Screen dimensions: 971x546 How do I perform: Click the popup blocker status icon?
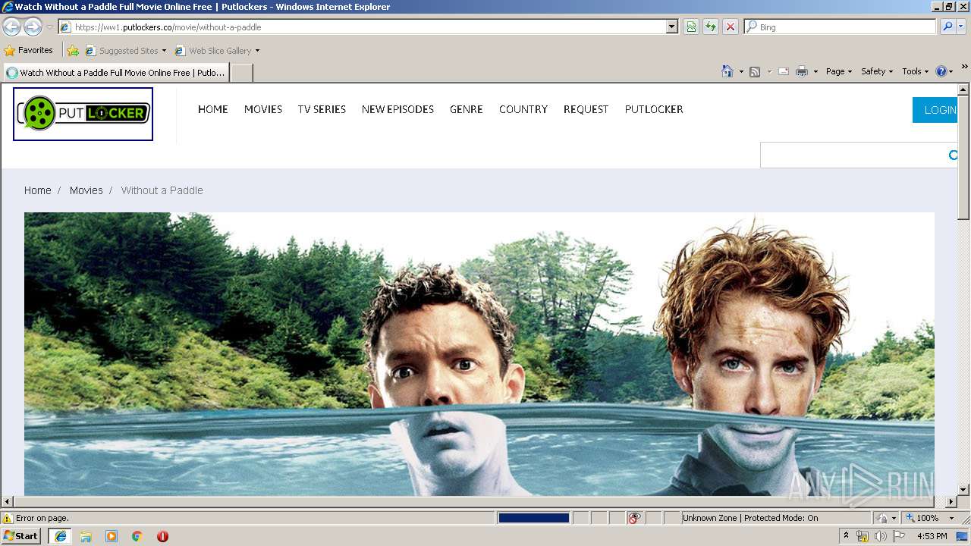pos(634,518)
